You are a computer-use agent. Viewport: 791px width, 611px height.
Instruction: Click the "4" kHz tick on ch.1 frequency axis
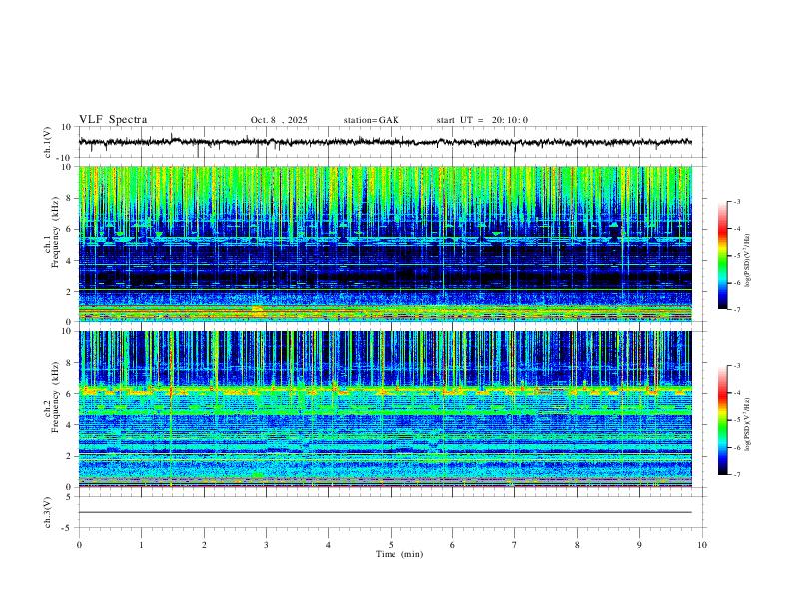coord(70,261)
